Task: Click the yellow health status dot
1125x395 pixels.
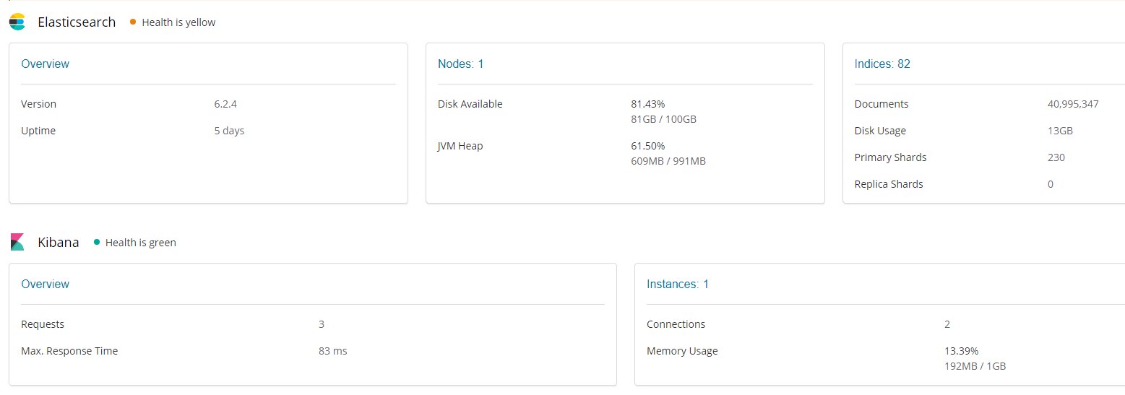Action: 133,22
